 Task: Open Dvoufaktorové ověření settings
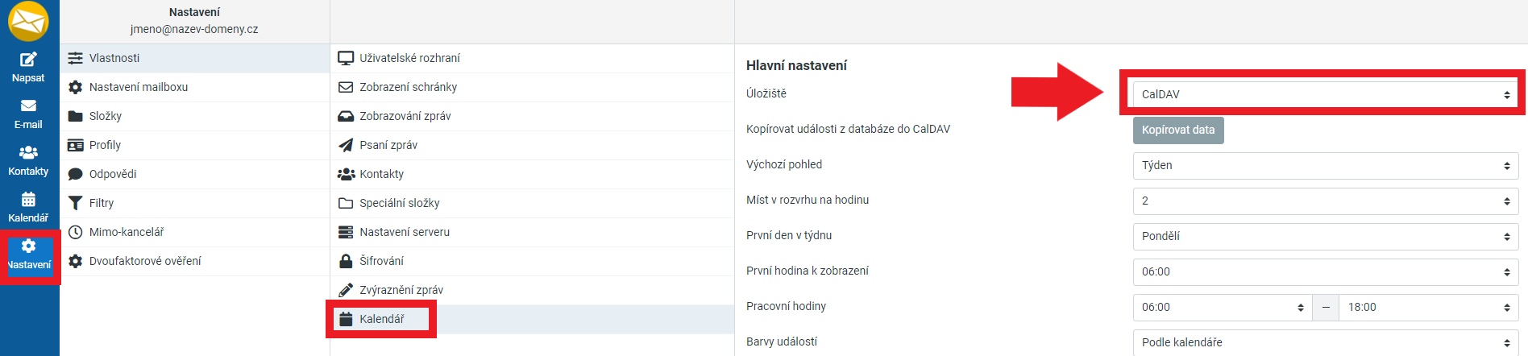tap(145, 261)
